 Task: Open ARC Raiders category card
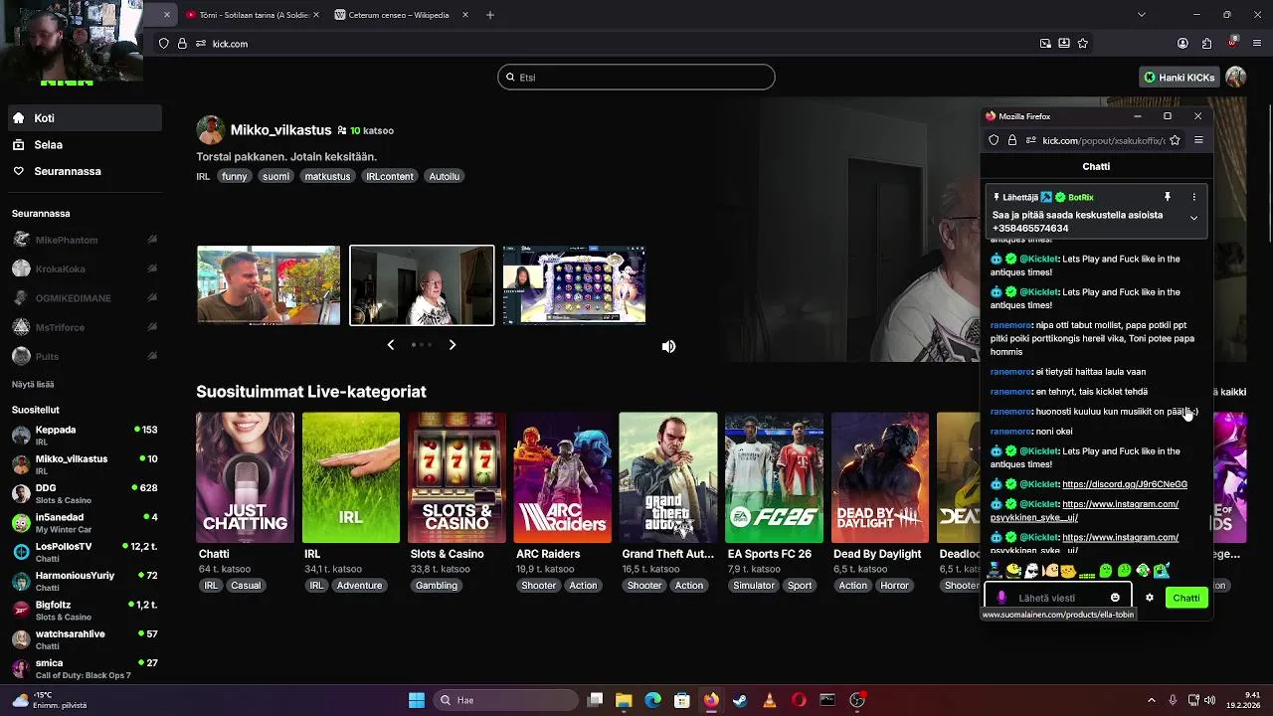[x=562, y=477]
